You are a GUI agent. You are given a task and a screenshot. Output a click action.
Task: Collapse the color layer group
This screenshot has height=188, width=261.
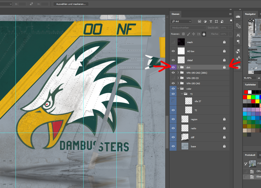[x=178, y=89]
